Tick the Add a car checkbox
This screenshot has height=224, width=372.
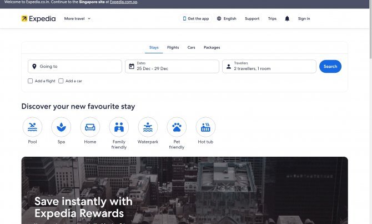click(x=61, y=81)
